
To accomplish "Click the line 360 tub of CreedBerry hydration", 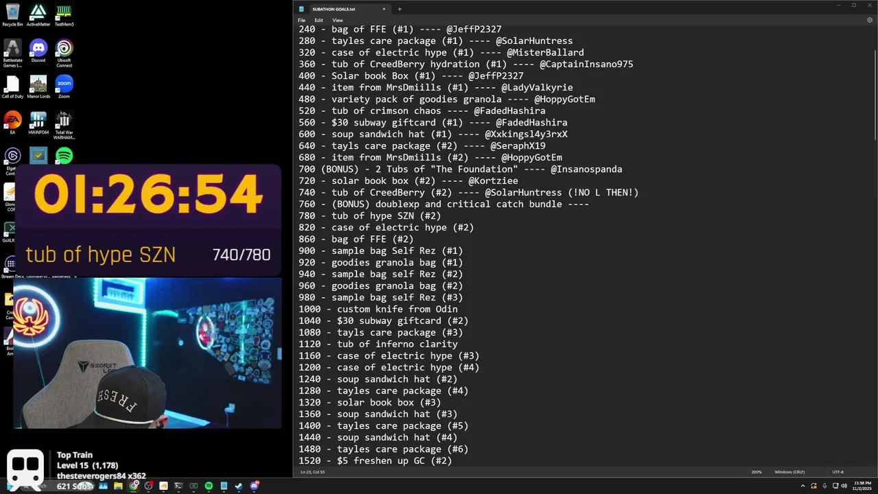I will point(466,64).
